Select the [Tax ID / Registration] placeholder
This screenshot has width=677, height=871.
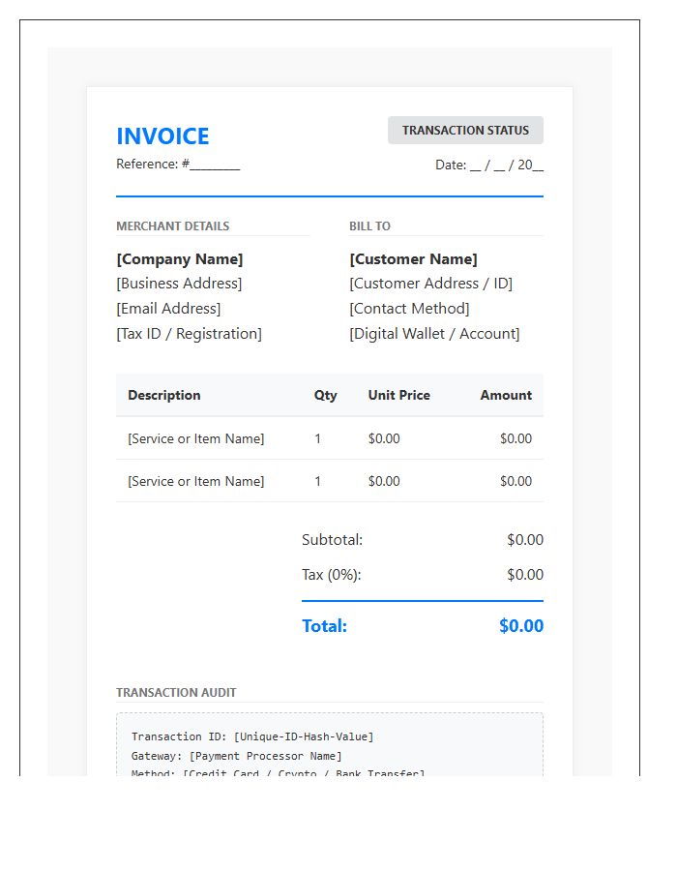[x=190, y=333]
